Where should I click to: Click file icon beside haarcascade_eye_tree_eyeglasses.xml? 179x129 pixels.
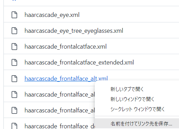click(14, 31)
